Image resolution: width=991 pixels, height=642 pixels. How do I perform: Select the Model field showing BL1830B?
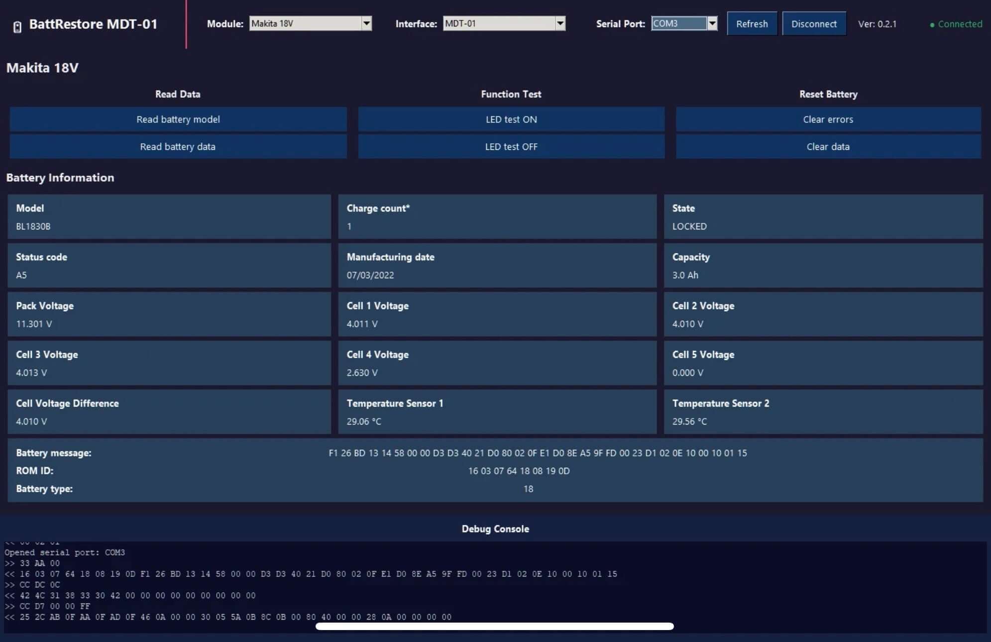pyautogui.click(x=169, y=217)
